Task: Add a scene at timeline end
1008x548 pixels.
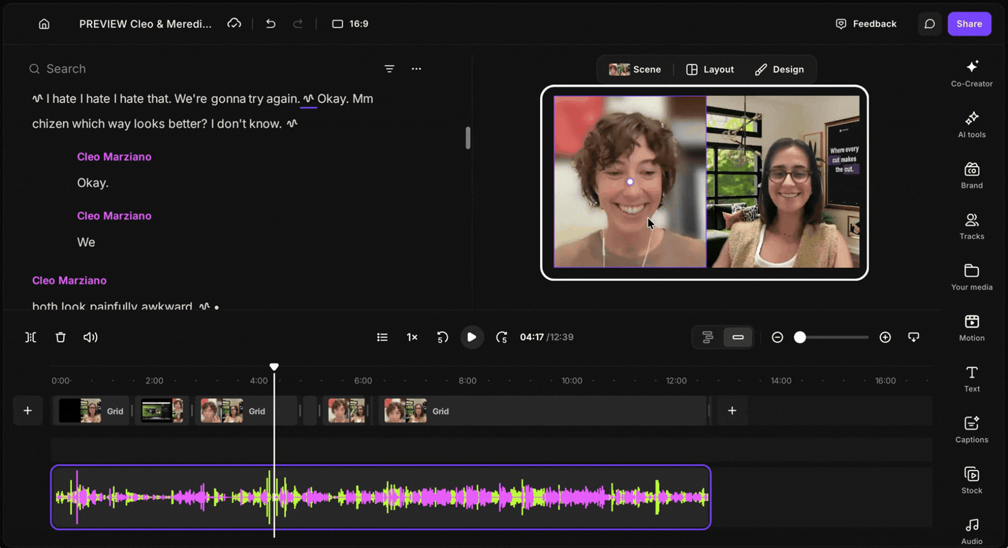Action: pos(732,411)
